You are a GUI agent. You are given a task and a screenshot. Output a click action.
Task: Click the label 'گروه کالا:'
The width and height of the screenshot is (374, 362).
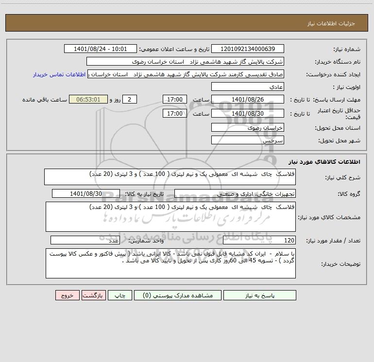click(x=349, y=194)
